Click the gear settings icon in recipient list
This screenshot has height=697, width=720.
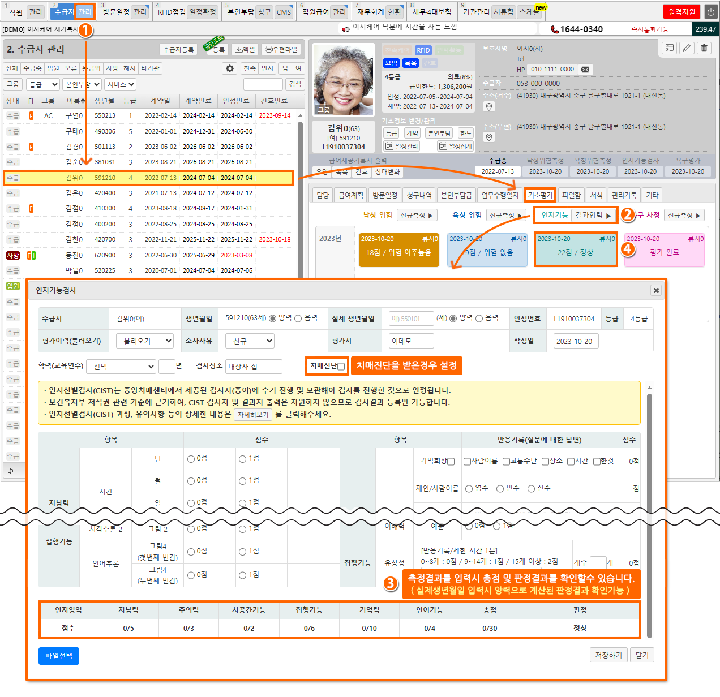pyautogui.click(x=229, y=68)
